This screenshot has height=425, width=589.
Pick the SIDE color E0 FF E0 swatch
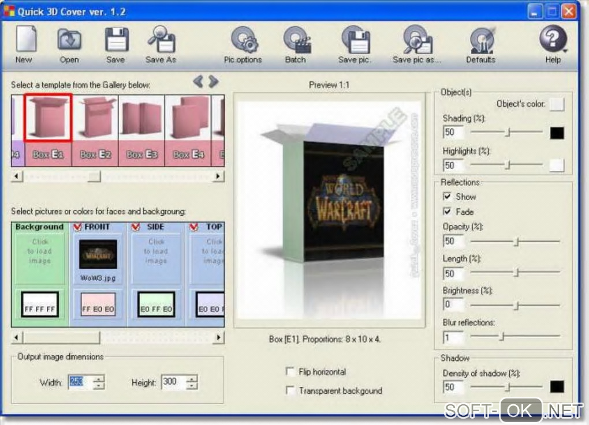point(156,304)
